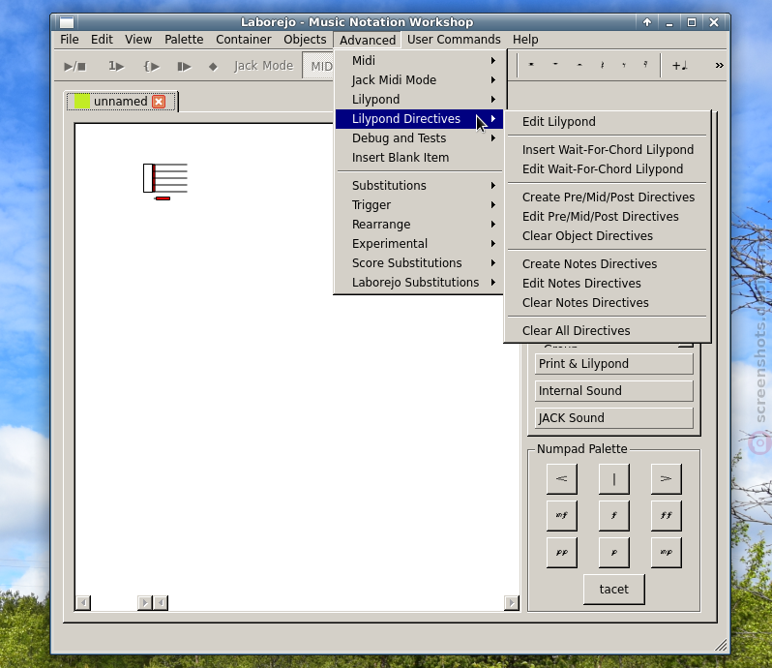The image size is (772, 668).
Task: Click the right arrow at the score scrollbar's right end
Action: point(512,602)
